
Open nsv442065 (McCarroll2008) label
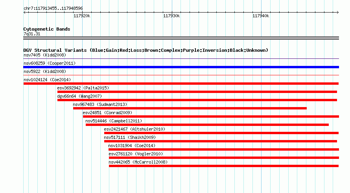pyautogui.click(x=138, y=162)
